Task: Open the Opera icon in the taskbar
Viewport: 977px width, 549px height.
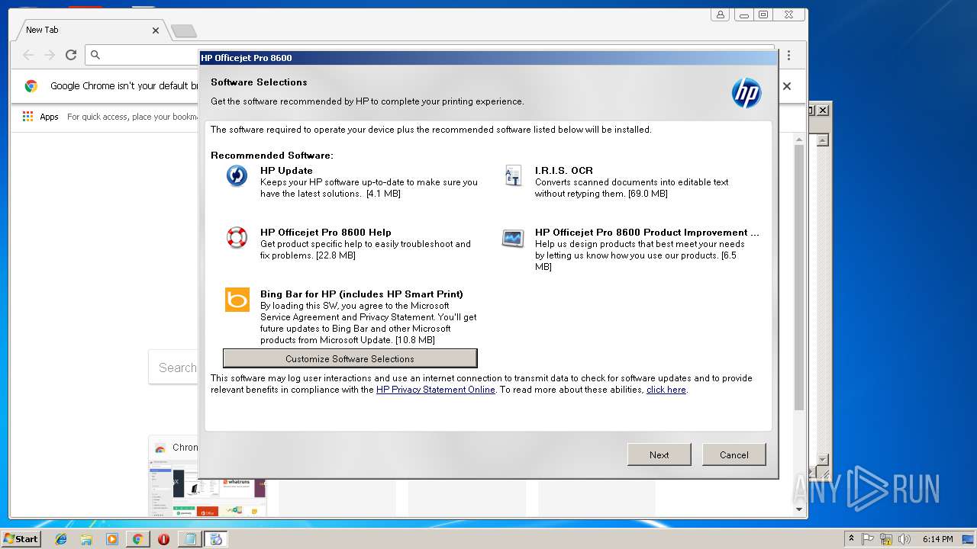Action: (163, 539)
